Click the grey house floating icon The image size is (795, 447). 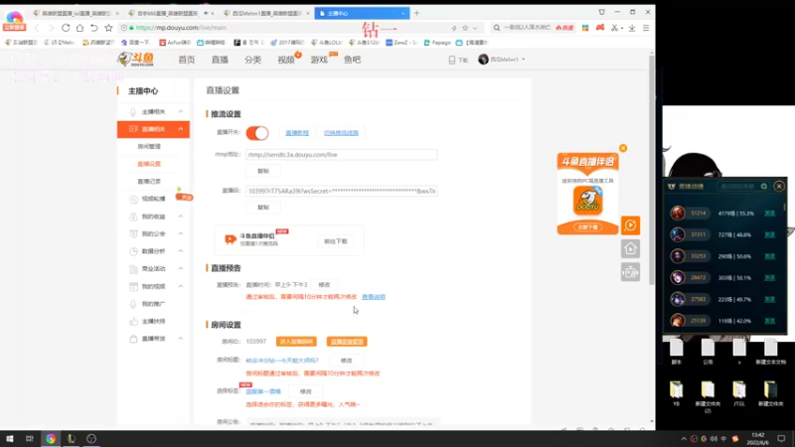630,249
